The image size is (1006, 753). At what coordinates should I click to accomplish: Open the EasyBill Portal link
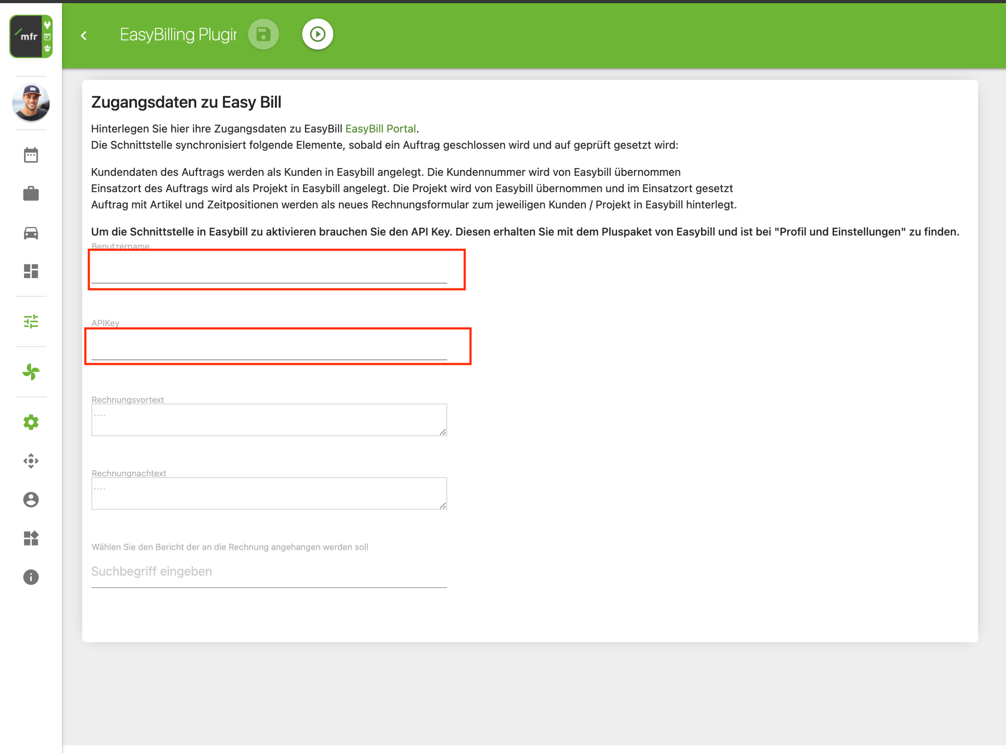click(380, 129)
